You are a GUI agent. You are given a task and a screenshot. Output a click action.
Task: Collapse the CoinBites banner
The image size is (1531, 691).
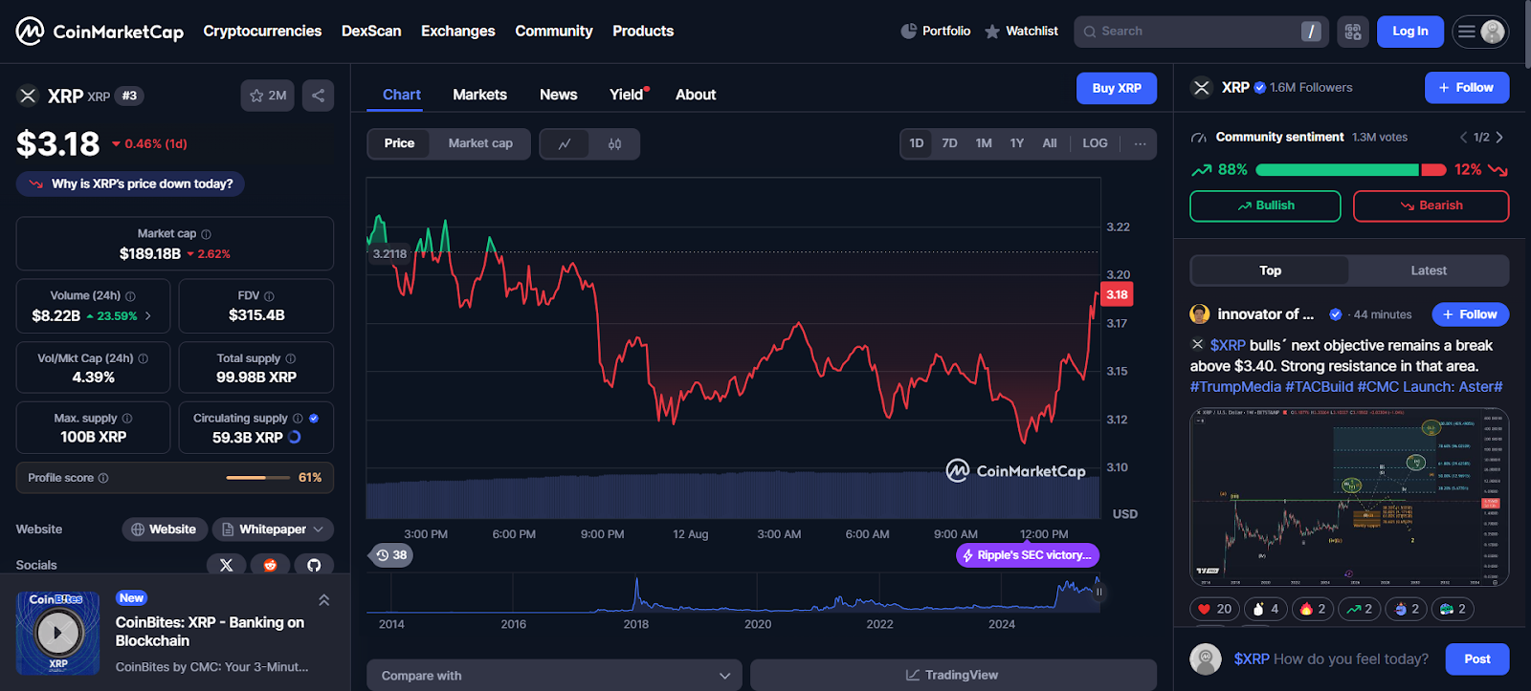[323, 600]
